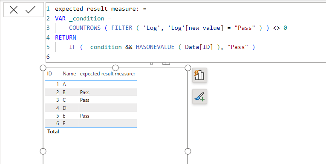Click ID cell with value 4

pyautogui.click(x=58, y=108)
